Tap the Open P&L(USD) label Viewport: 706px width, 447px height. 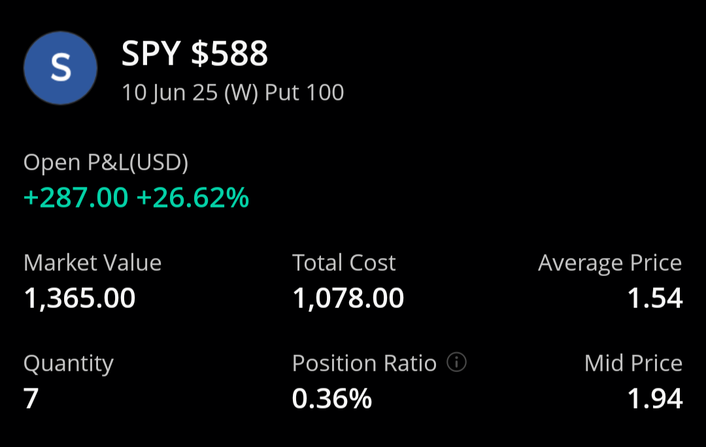[106, 162]
